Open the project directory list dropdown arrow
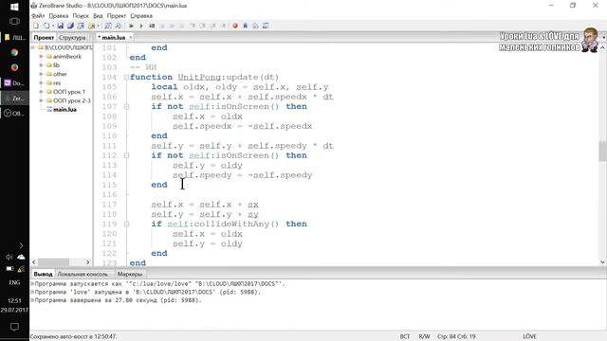The height and width of the screenshot is (341, 607). point(98,26)
